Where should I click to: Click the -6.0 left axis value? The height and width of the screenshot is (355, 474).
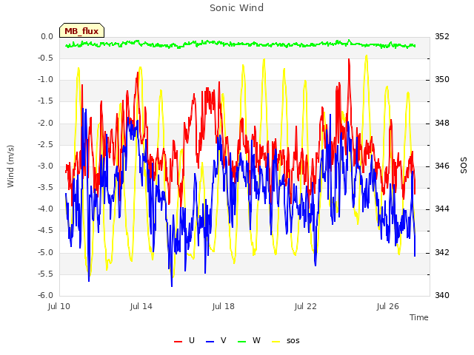click(45, 296)
